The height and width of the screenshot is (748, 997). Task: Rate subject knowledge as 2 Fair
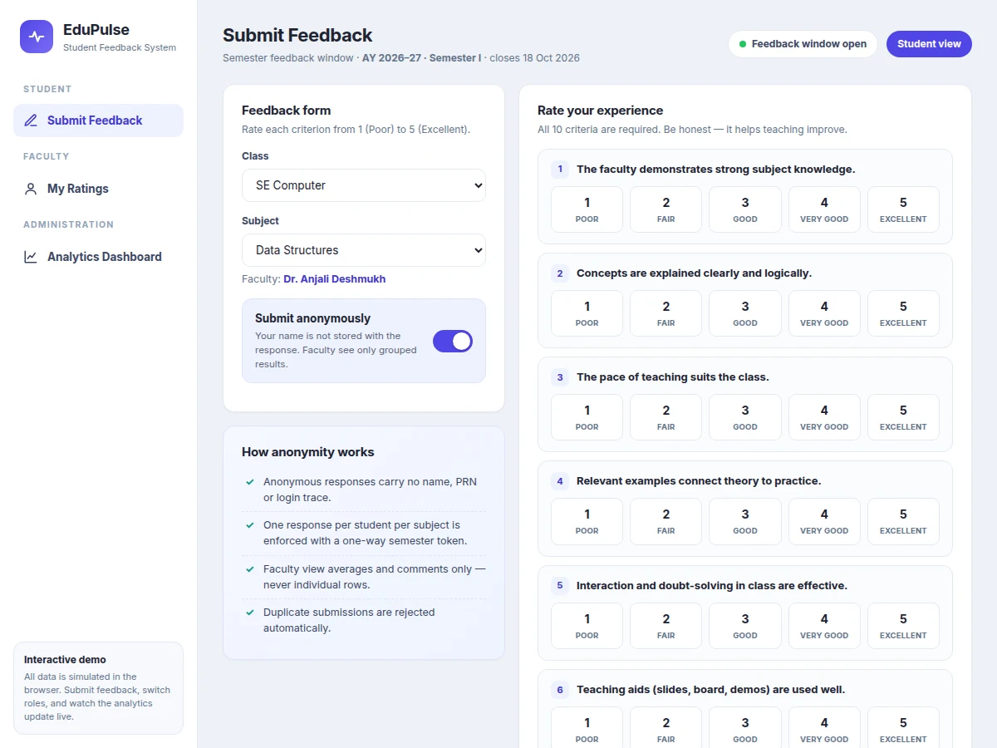tap(665, 209)
